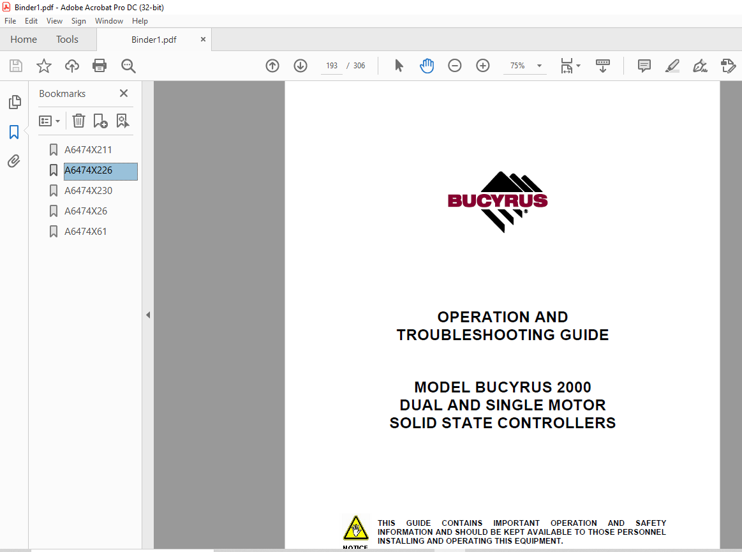The image size is (742, 552).
Task: Collapse the navigation pane arrow
Action: [x=148, y=315]
